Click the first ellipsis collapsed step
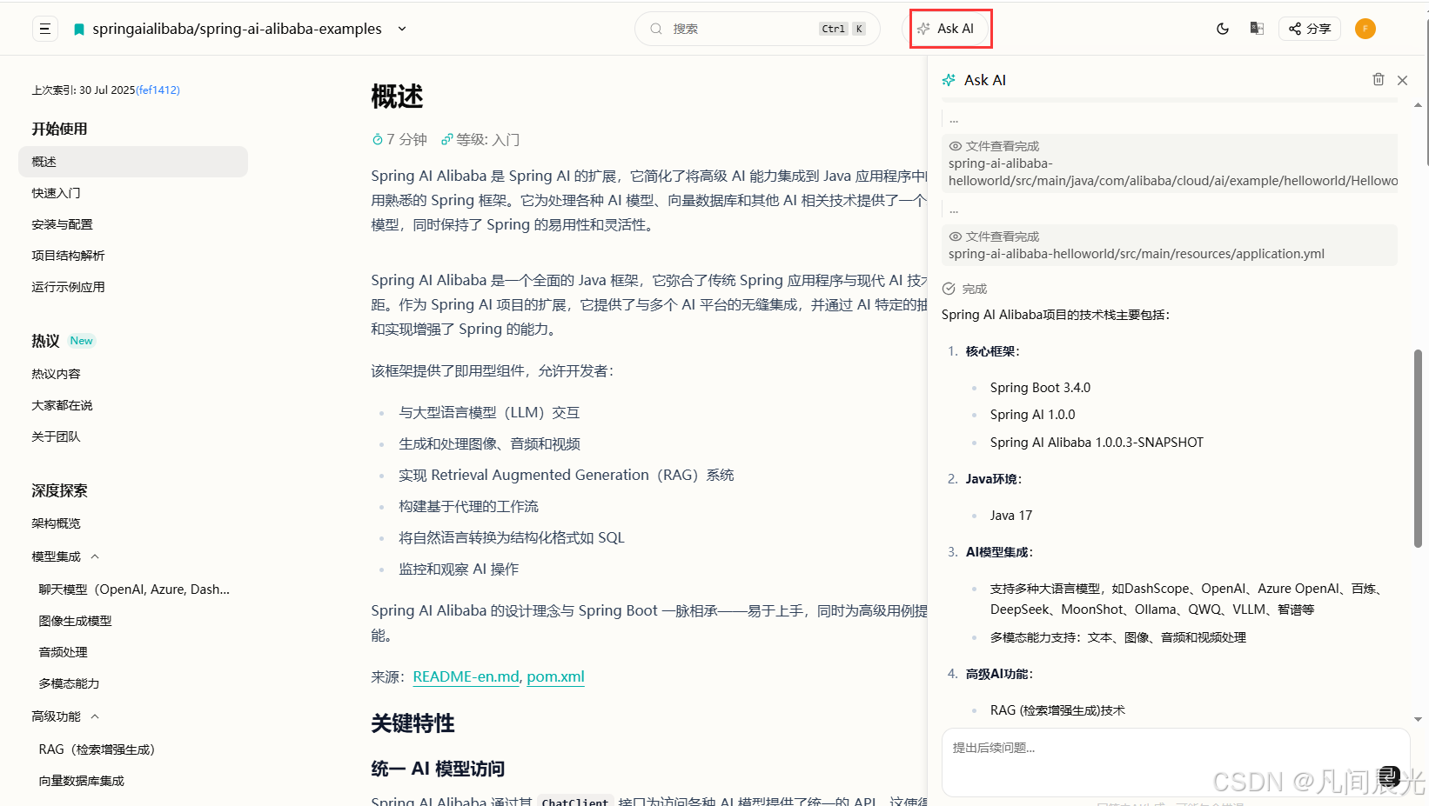The height and width of the screenshot is (806, 1429). 954,120
